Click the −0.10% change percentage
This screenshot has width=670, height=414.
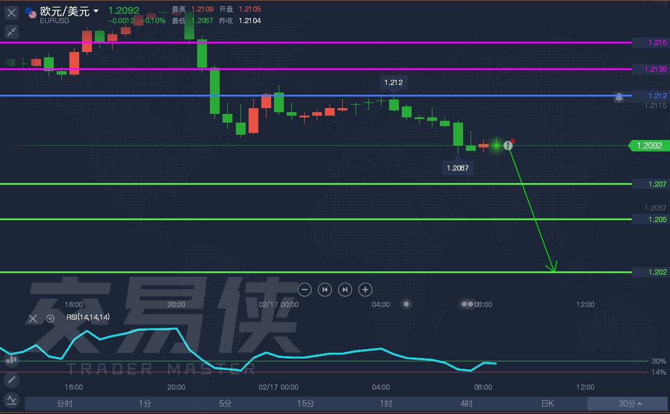[153, 20]
